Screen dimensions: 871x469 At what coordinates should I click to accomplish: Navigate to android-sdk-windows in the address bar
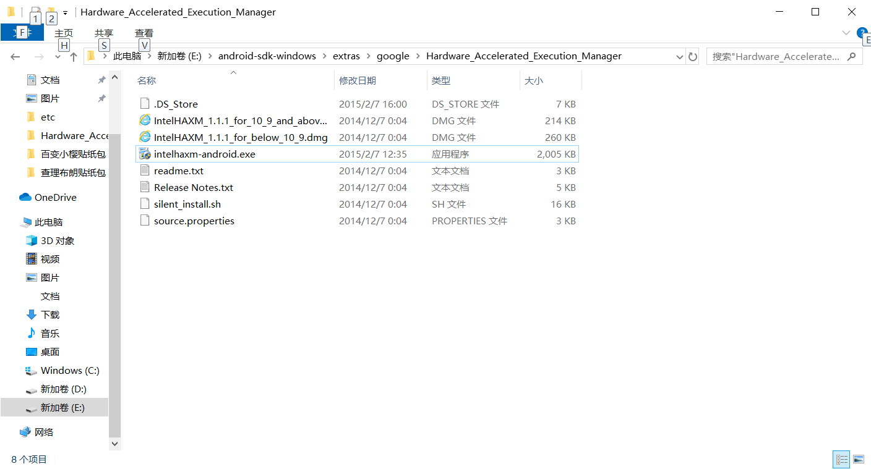(x=267, y=56)
